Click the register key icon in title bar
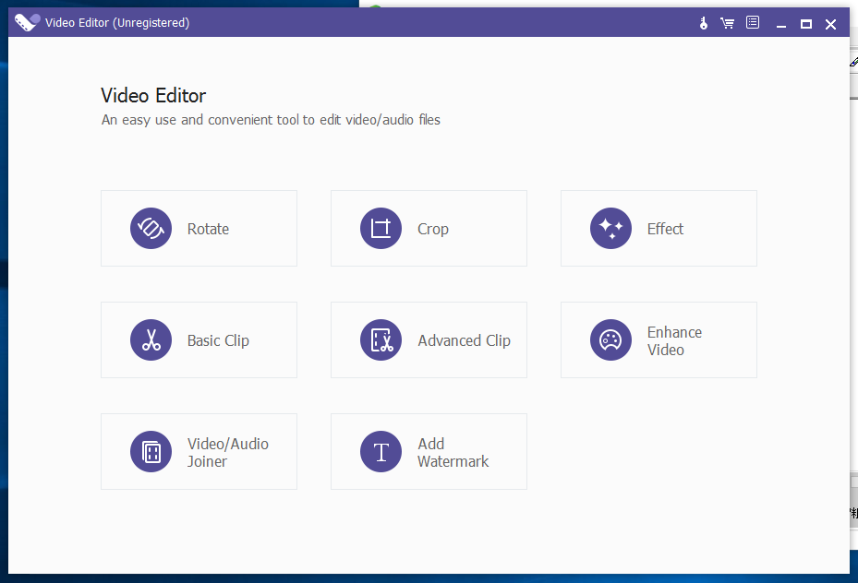This screenshot has width=858, height=583. (704, 23)
